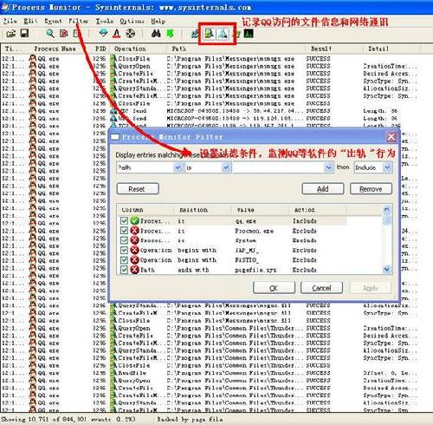
Task: Click the Clear display toolbar icon
Action: [76, 34]
